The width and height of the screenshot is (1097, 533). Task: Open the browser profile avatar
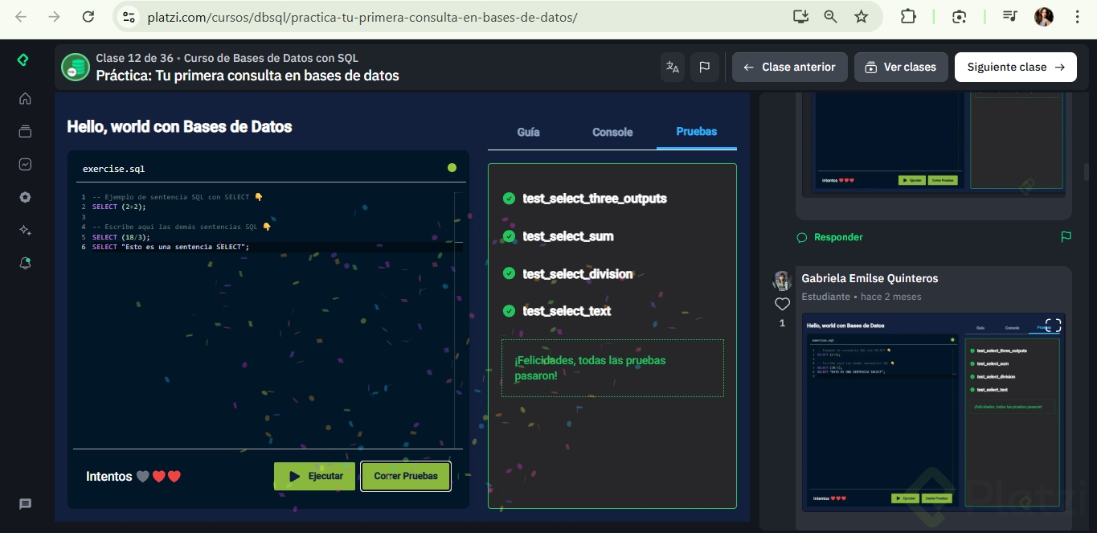[x=1044, y=17]
